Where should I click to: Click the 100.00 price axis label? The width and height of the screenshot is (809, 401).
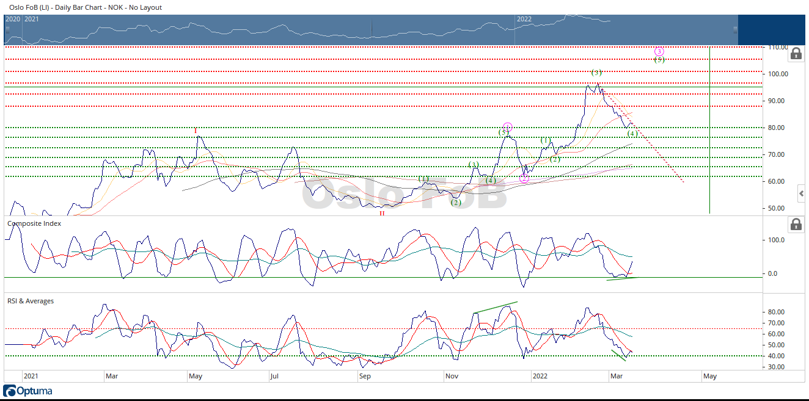(778, 74)
